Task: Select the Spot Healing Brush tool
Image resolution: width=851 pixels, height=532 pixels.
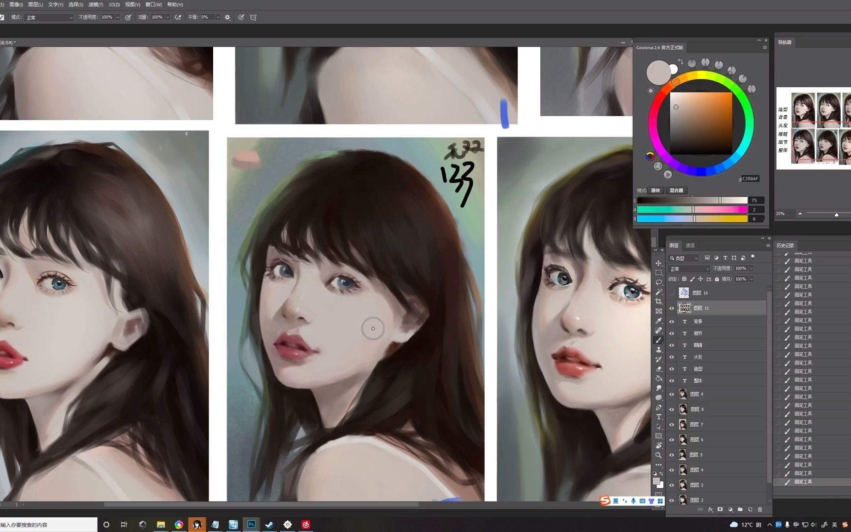Action: pyautogui.click(x=658, y=331)
